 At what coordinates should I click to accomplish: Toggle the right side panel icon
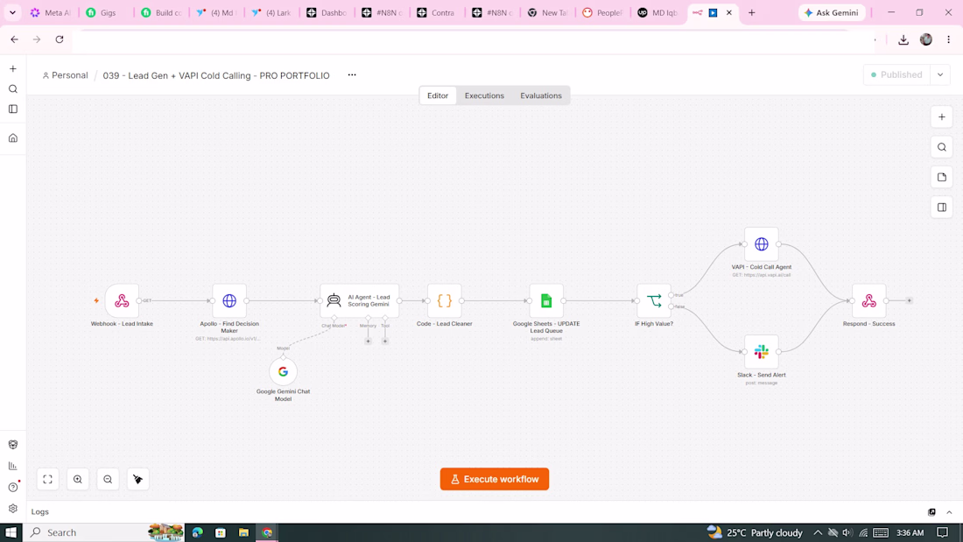[x=941, y=208]
